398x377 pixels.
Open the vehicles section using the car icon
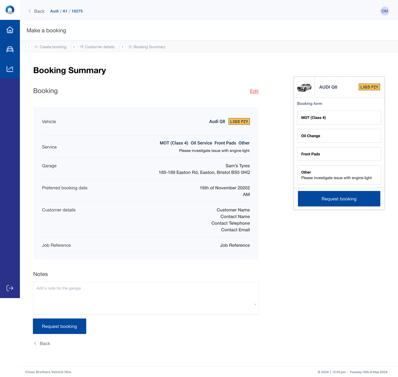coord(10,49)
